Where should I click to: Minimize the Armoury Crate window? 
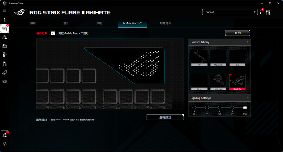coord(261,3)
